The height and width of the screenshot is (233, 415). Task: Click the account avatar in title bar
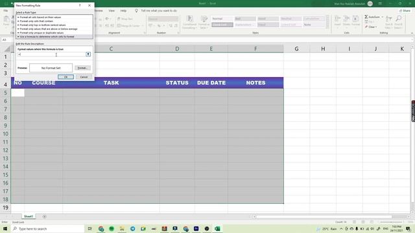pos(370,4)
